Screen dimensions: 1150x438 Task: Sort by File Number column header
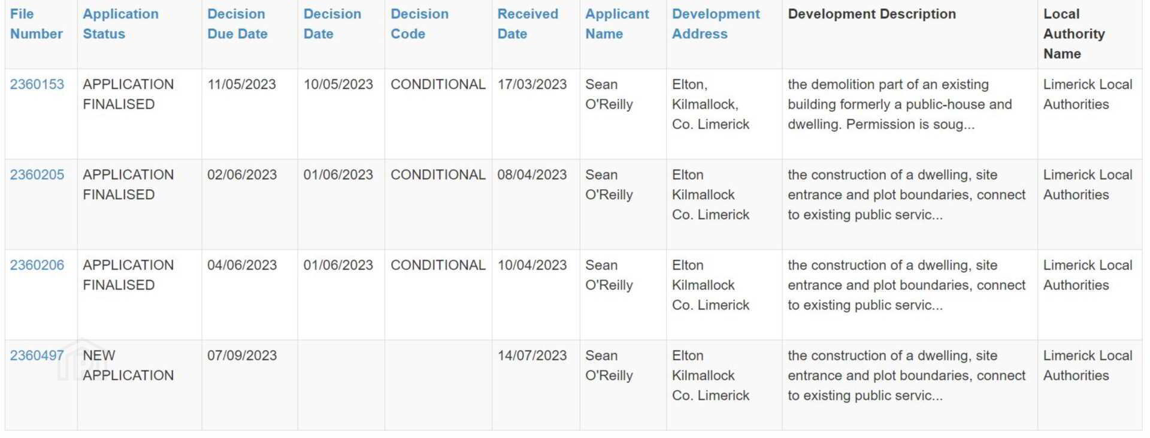(x=36, y=24)
